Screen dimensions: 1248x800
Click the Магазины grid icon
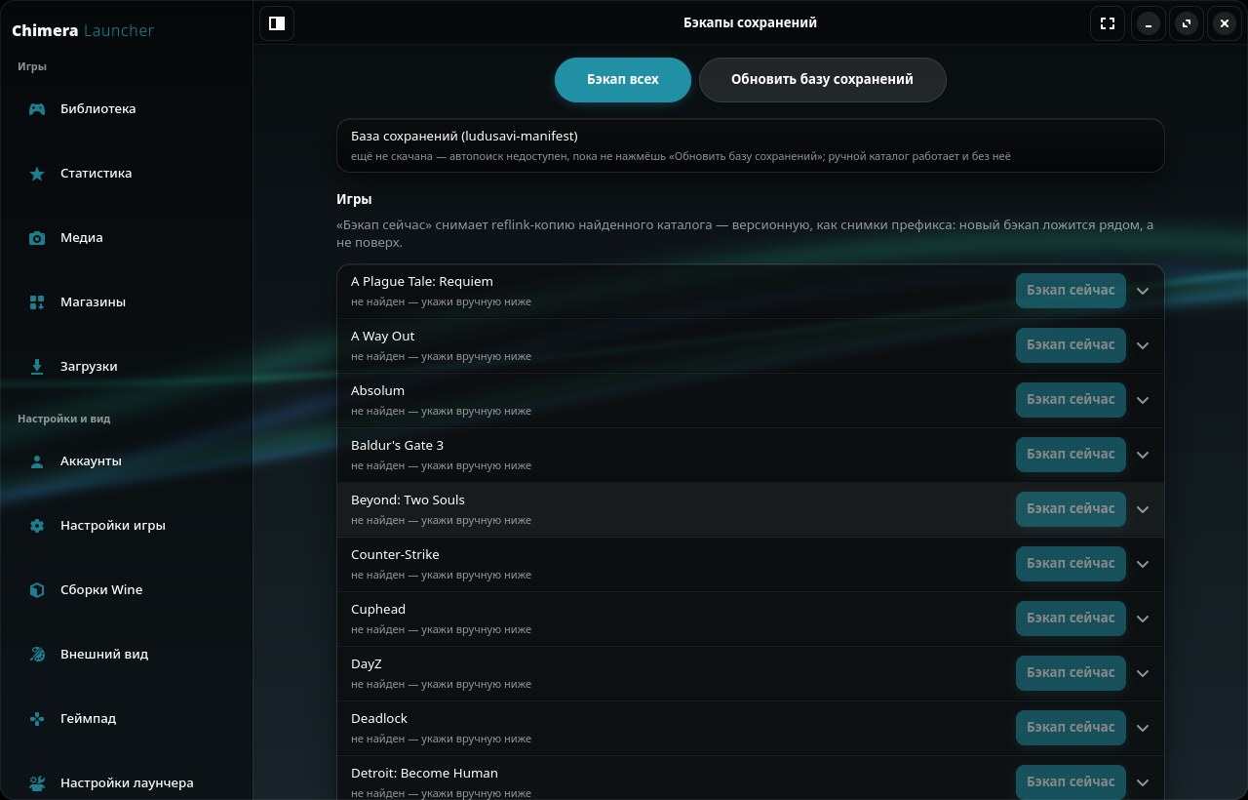pyautogui.click(x=37, y=302)
